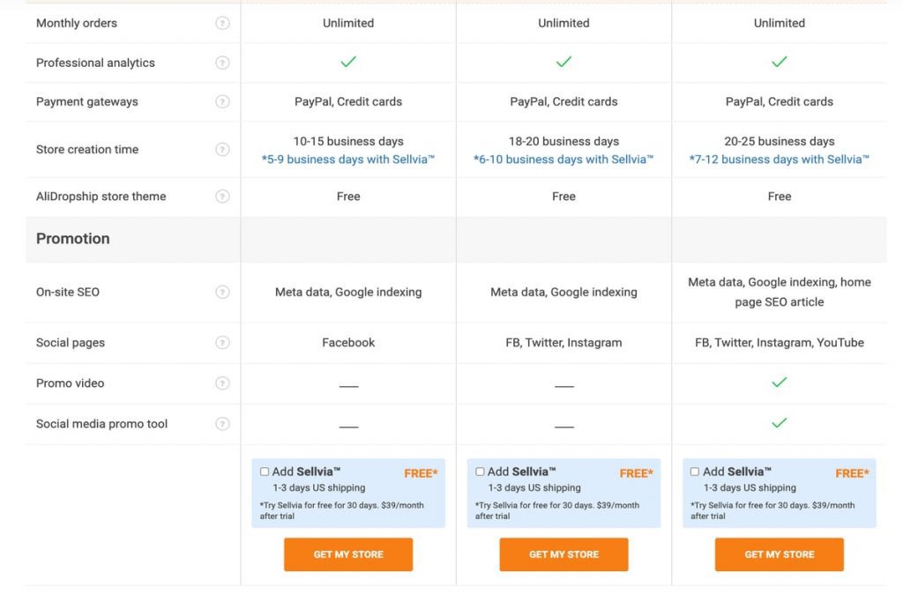
Task: Click GET MY STORE under the first plan
Action: pos(348,554)
